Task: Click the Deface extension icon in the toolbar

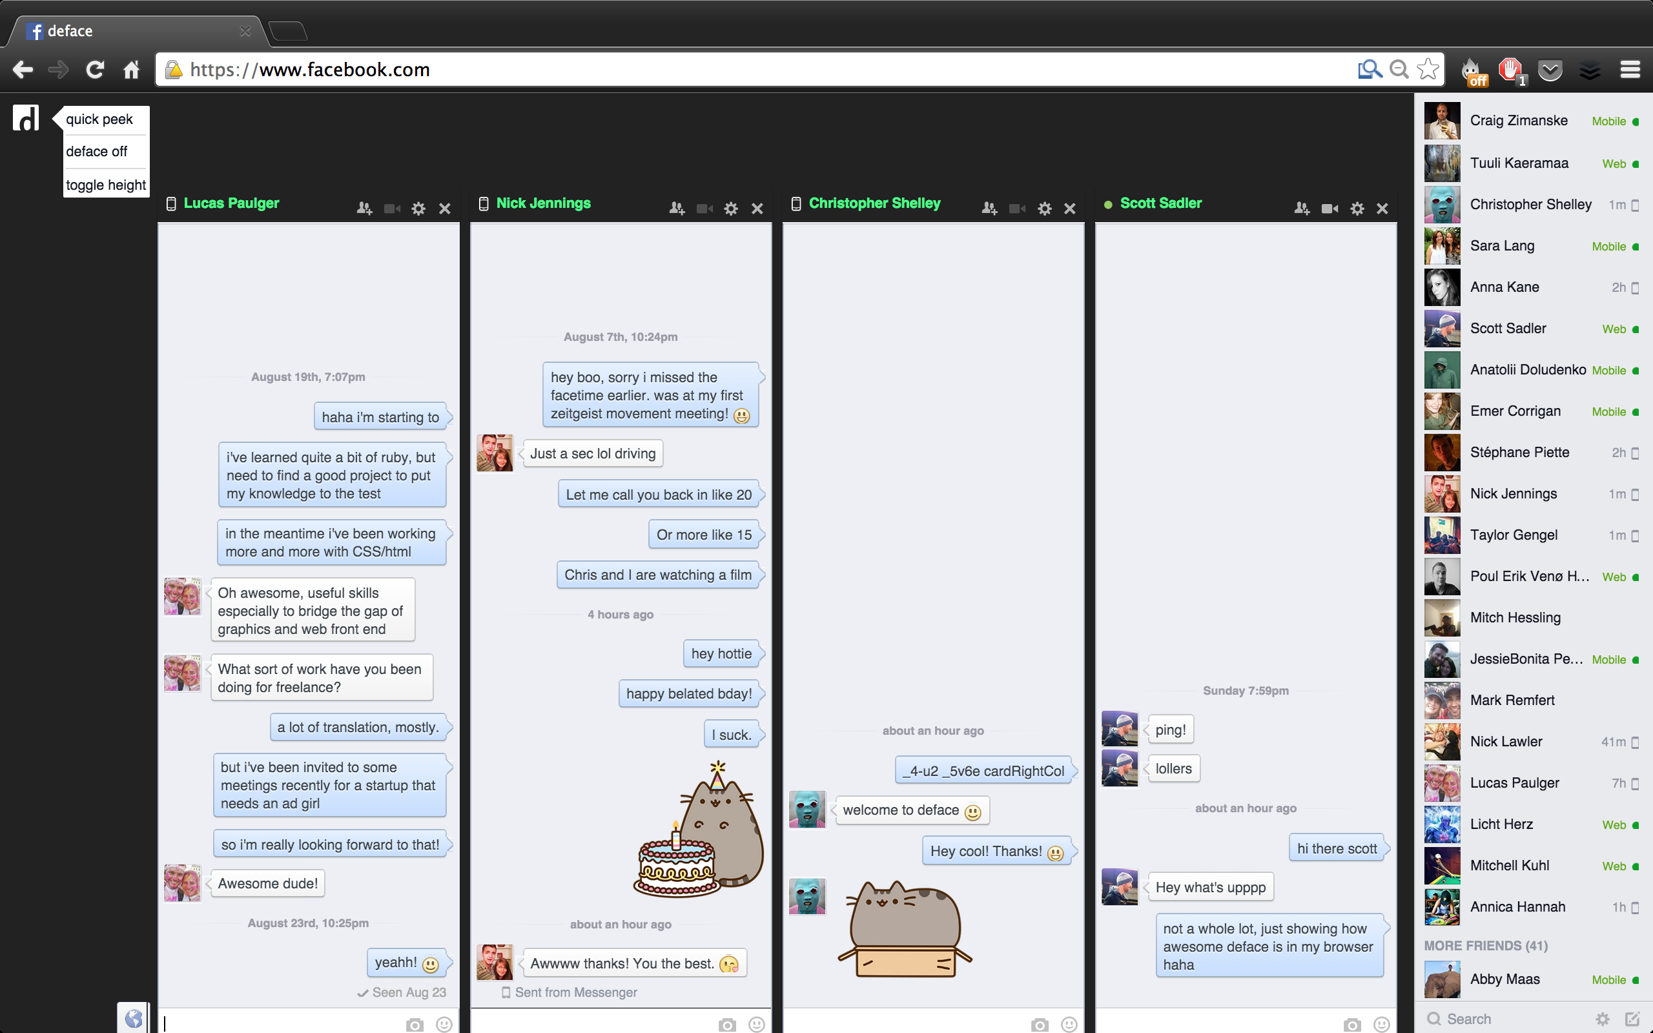Action: click(x=26, y=117)
